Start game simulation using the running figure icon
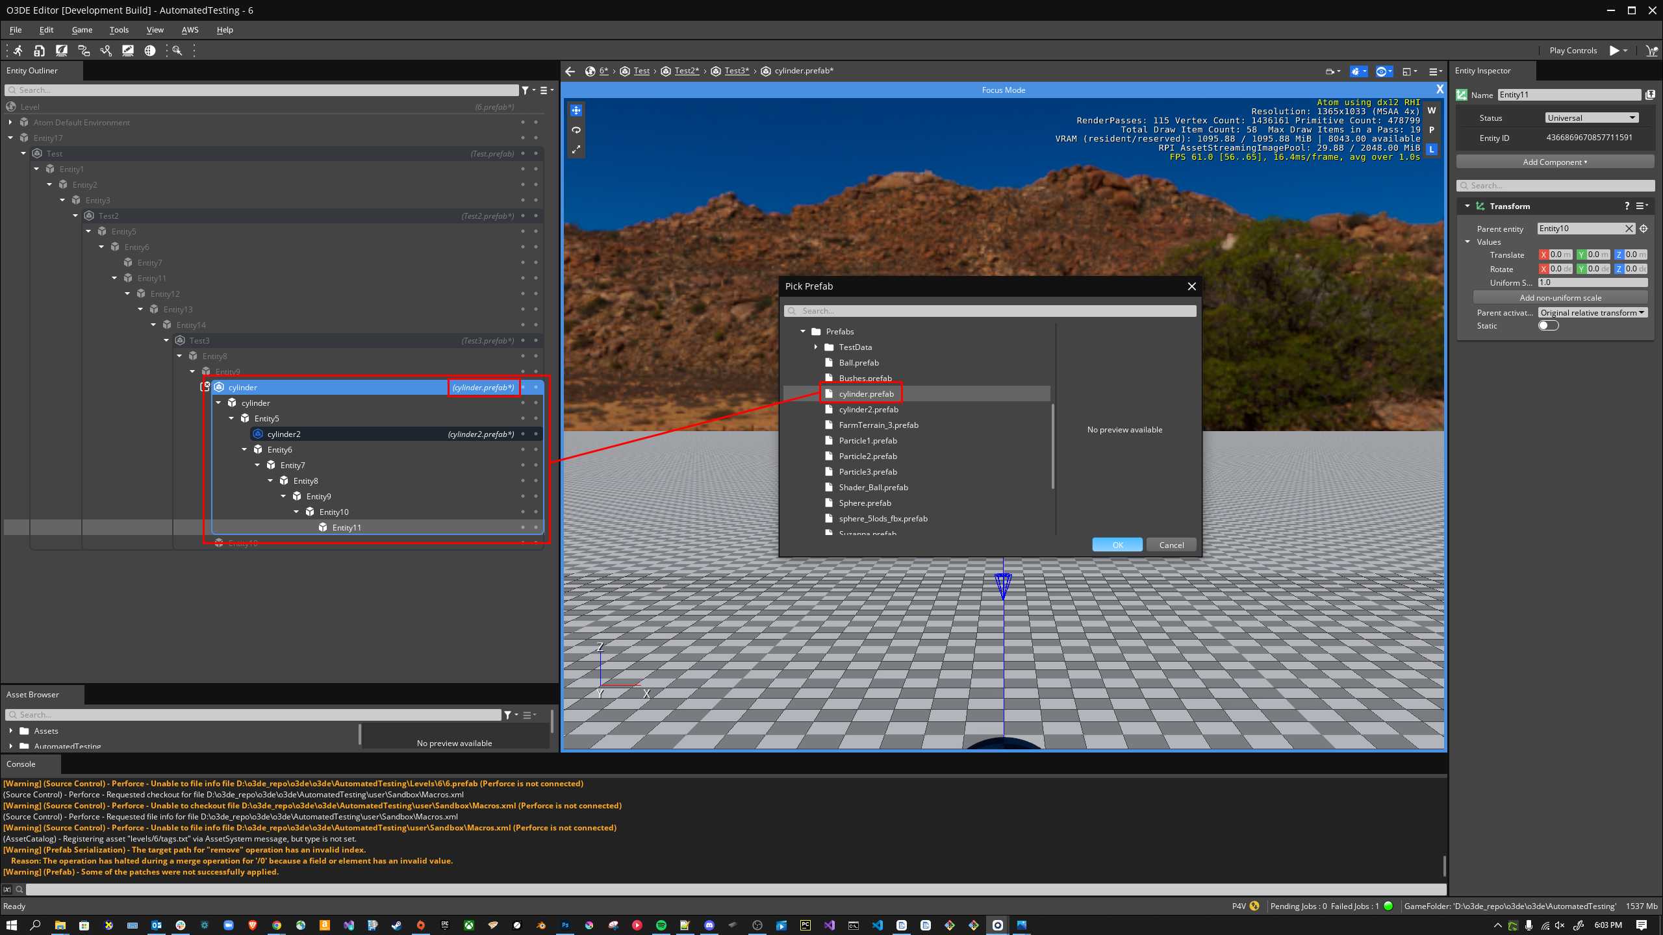This screenshot has width=1663, height=935. (x=18, y=50)
